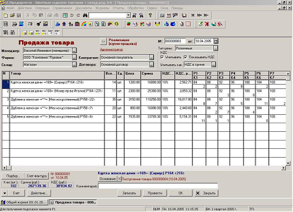This screenshot has width=293, height=212.
Task: Open the Контрагент selection ellipsis button
Action: [152, 58]
